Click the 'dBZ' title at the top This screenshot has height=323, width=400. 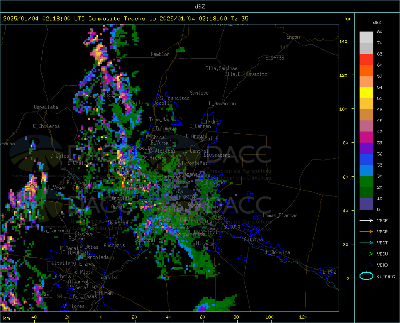tap(200, 7)
